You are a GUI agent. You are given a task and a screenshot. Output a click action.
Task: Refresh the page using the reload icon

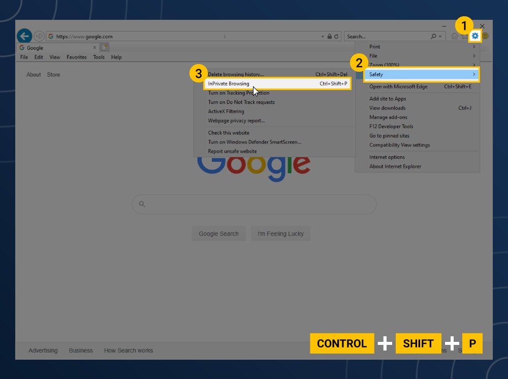pos(336,36)
